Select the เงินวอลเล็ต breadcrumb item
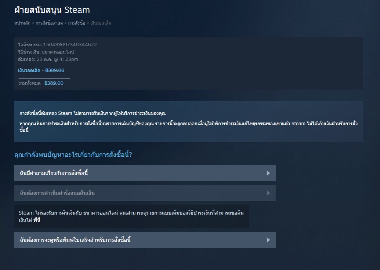The image size is (380, 270). (101, 23)
